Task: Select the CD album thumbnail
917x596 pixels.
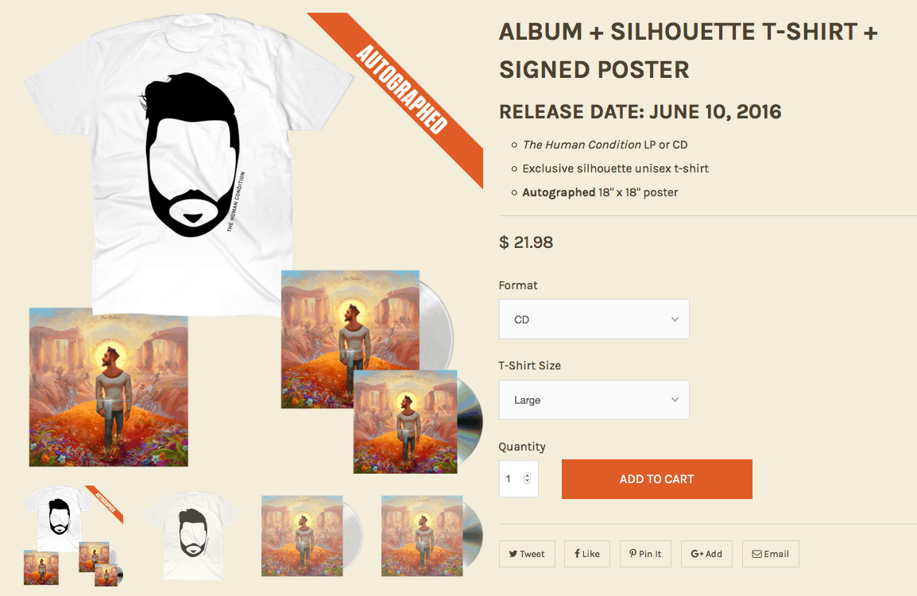Action: click(431, 535)
